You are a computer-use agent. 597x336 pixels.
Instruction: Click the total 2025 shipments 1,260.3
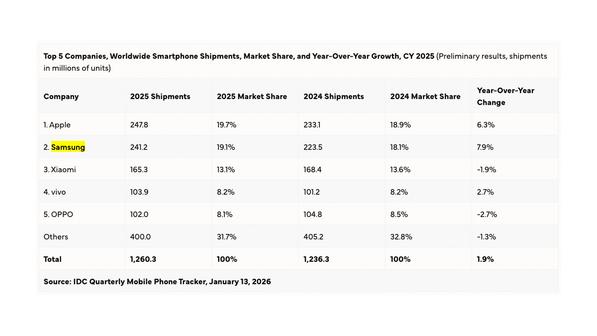143,259
